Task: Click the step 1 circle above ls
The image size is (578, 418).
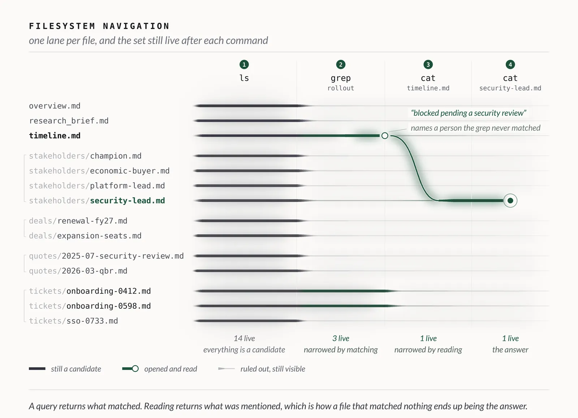Action: (x=244, y=65)
